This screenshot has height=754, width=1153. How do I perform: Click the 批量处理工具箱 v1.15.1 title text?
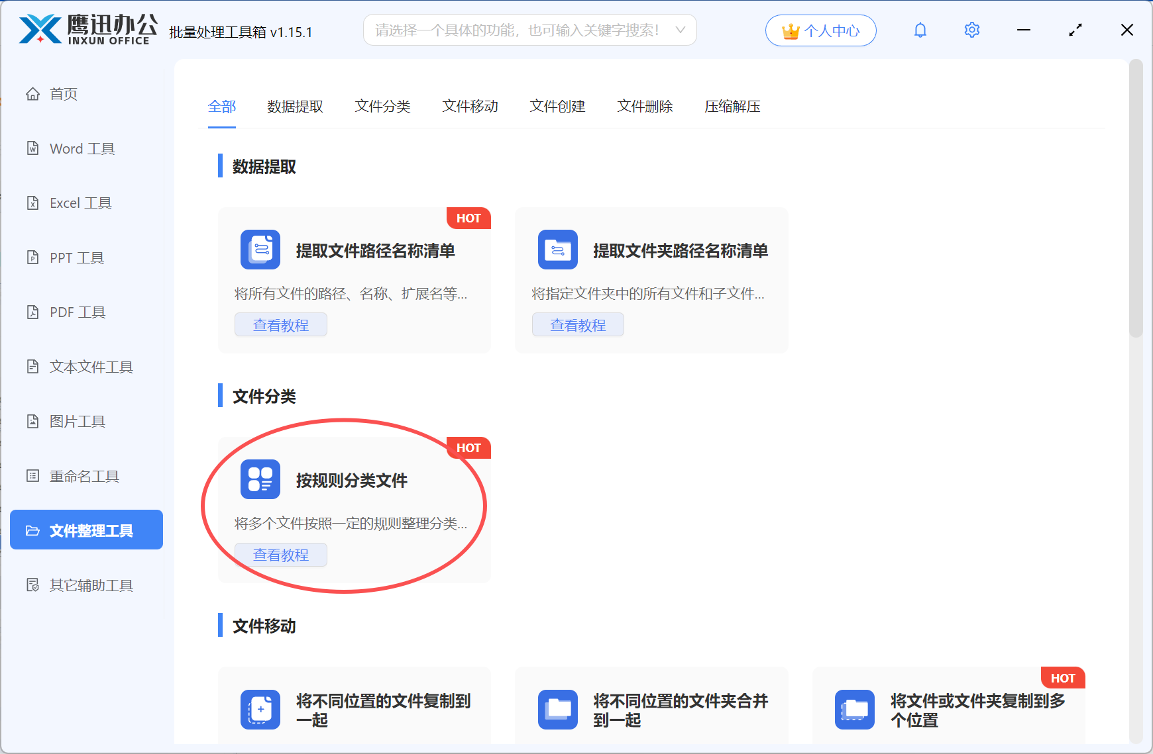coord(241,32)
